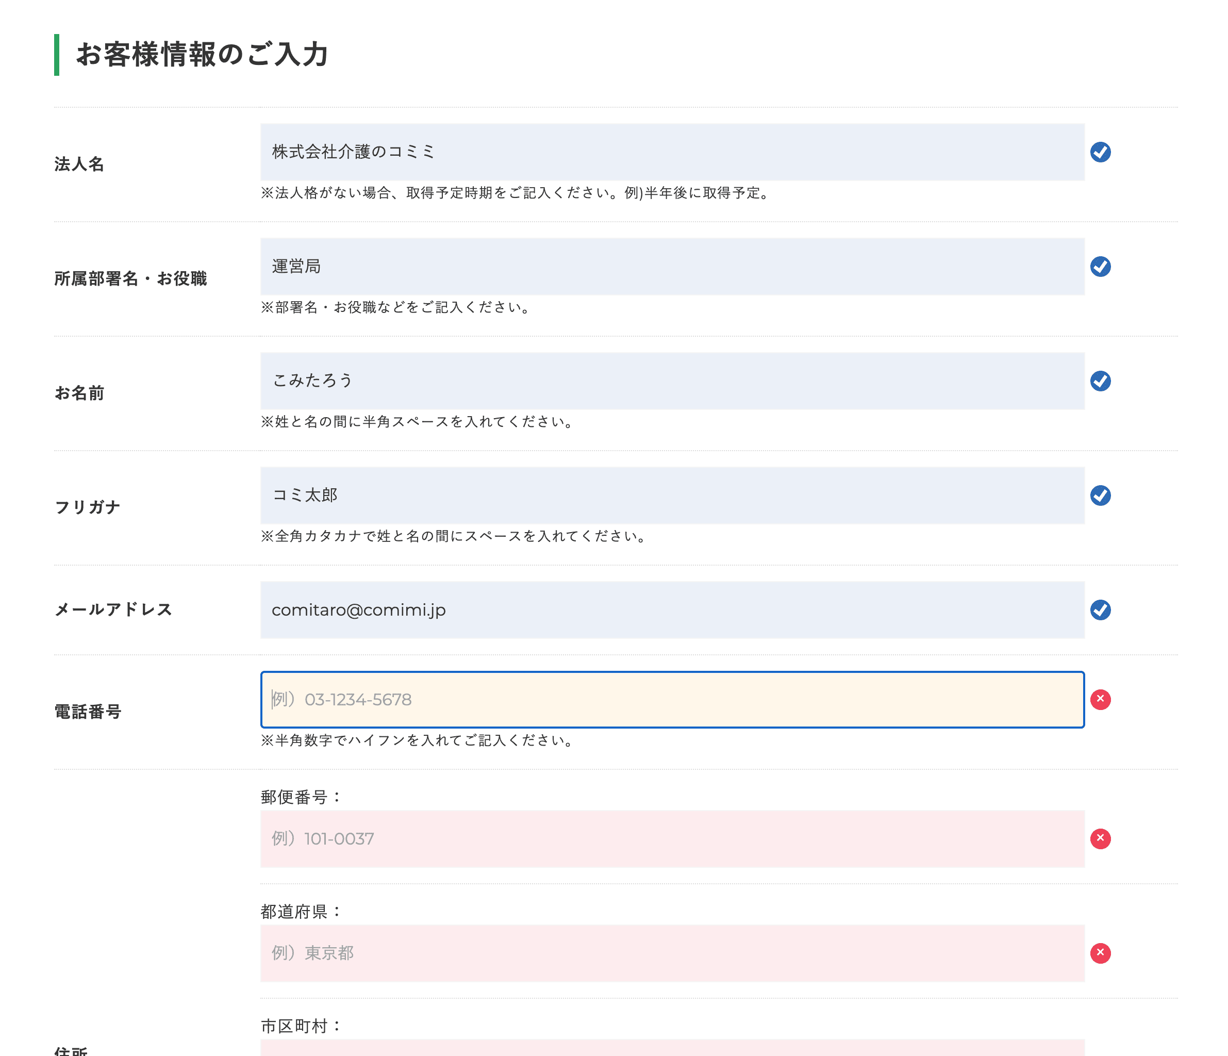The image size is (1228, 1056).
Task: Click the red X icon next to 郵便番号
Action: pyautogui.click(x=1100, y=838)
